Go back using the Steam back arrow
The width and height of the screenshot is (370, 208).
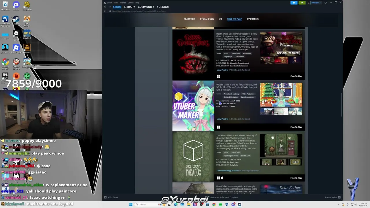pyautogui.click(x=105, y=7)
